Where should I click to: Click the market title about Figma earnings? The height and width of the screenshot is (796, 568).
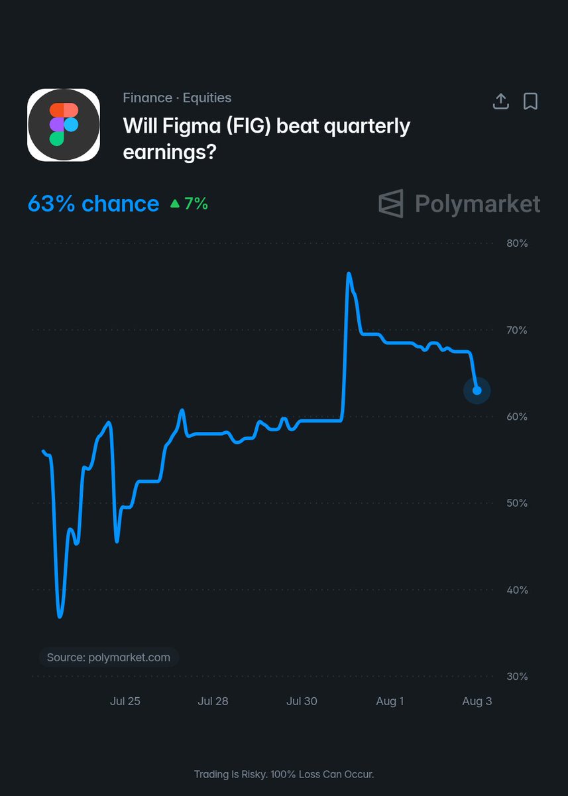click(266, 139)
